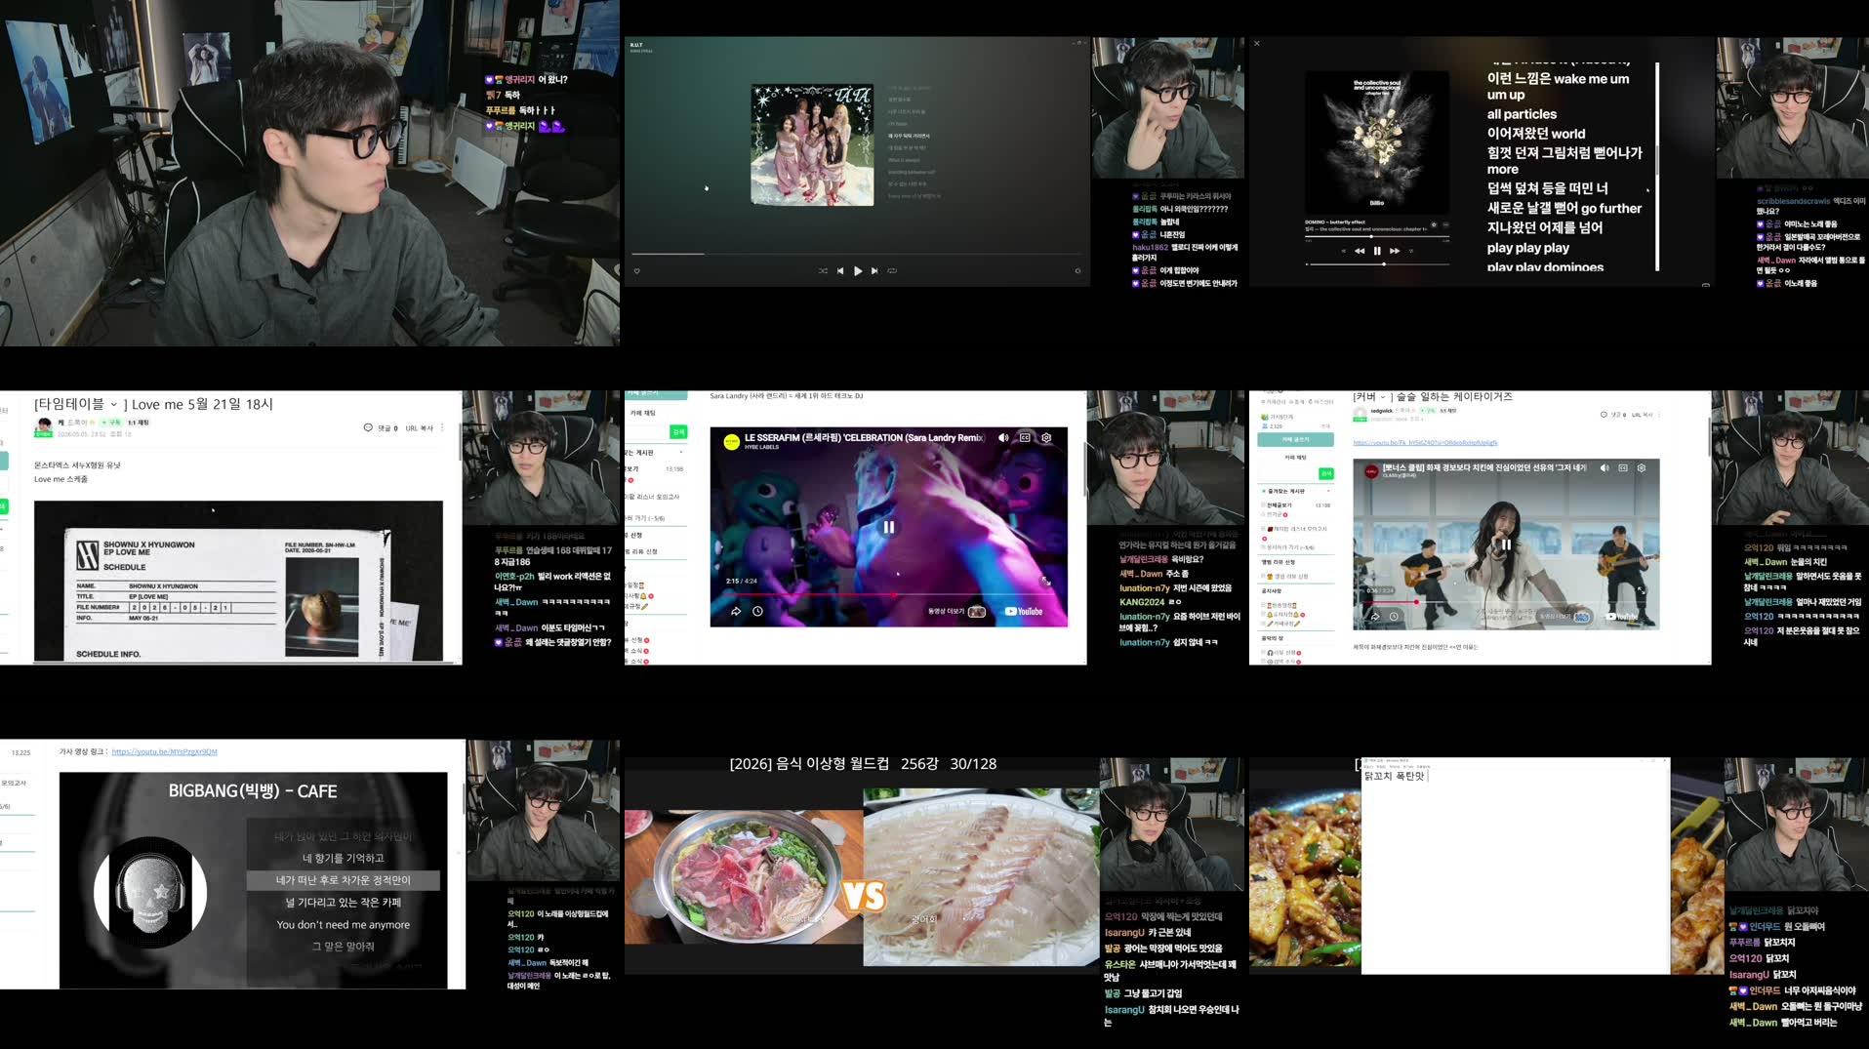Enter fullscreen on the LE SSERAFIM video

coord(1045,581)
